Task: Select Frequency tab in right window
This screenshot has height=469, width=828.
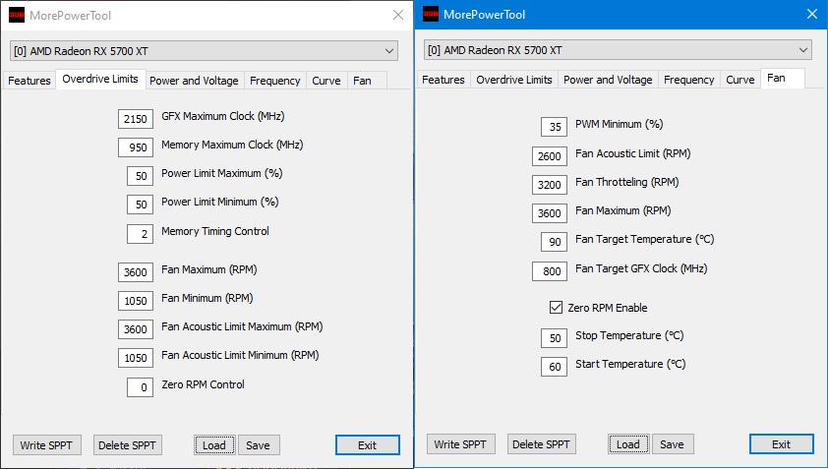Action: tap(688, 80)
